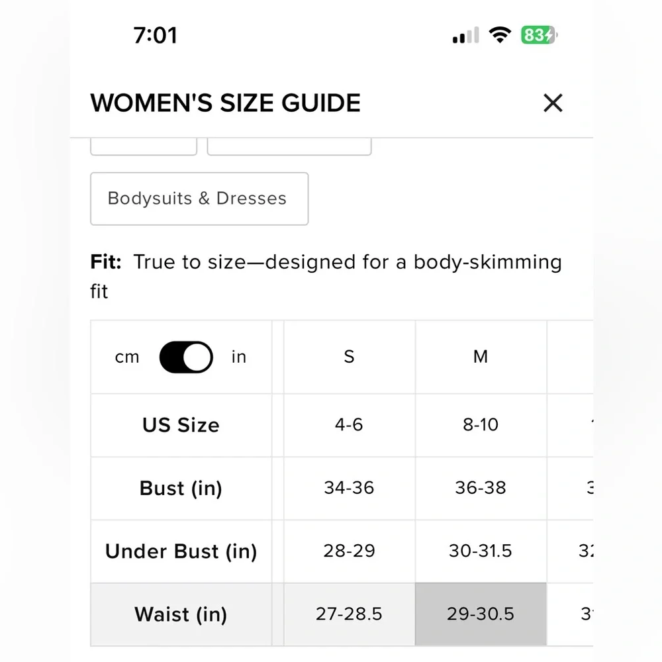Tap the cellular signal bars icon
The height and width of the screenshot is (662, 662).
pyautogui.click(x=465, y=36)
